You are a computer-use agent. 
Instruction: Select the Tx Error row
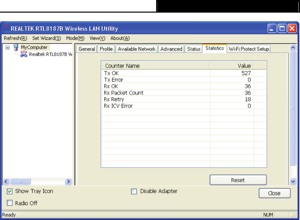[x=184, y=80]
